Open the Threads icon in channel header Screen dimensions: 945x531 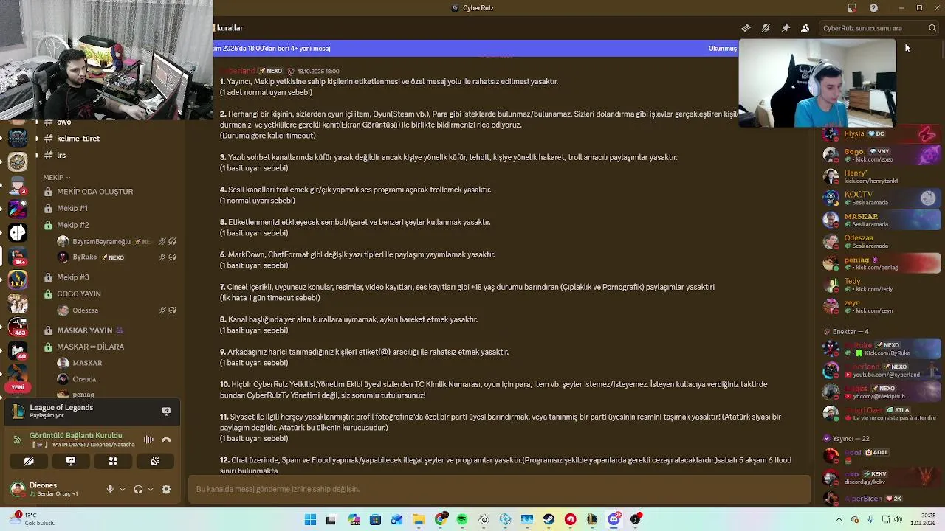point(746,28)
